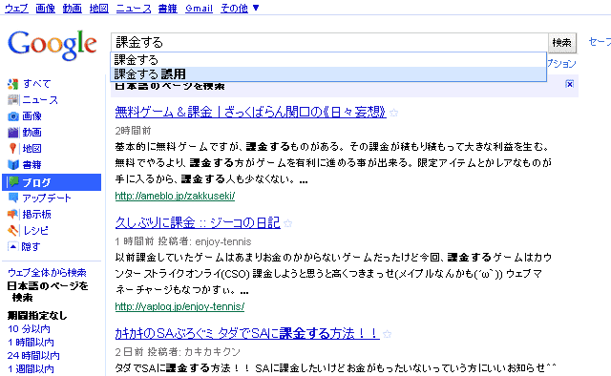Choose ウェブ全体から検索 option

click(47, 272)
